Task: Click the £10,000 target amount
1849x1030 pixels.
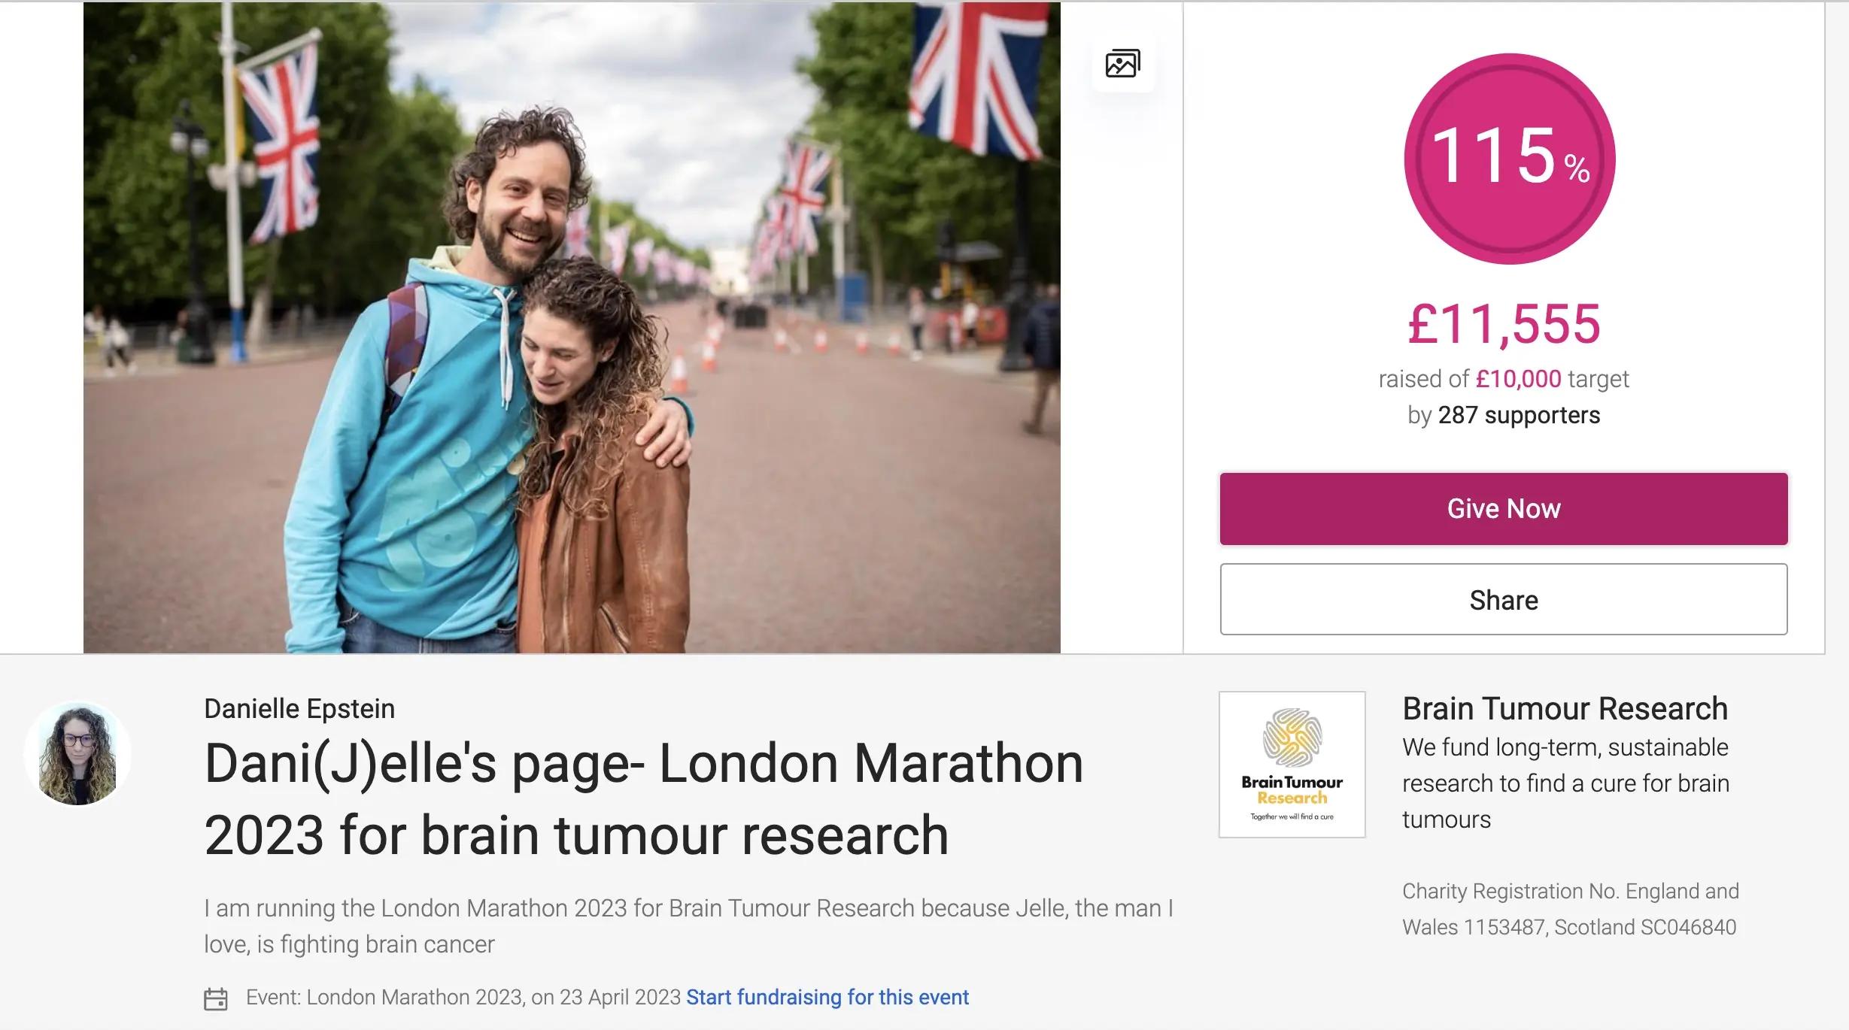Action: tap(1518, 379)
